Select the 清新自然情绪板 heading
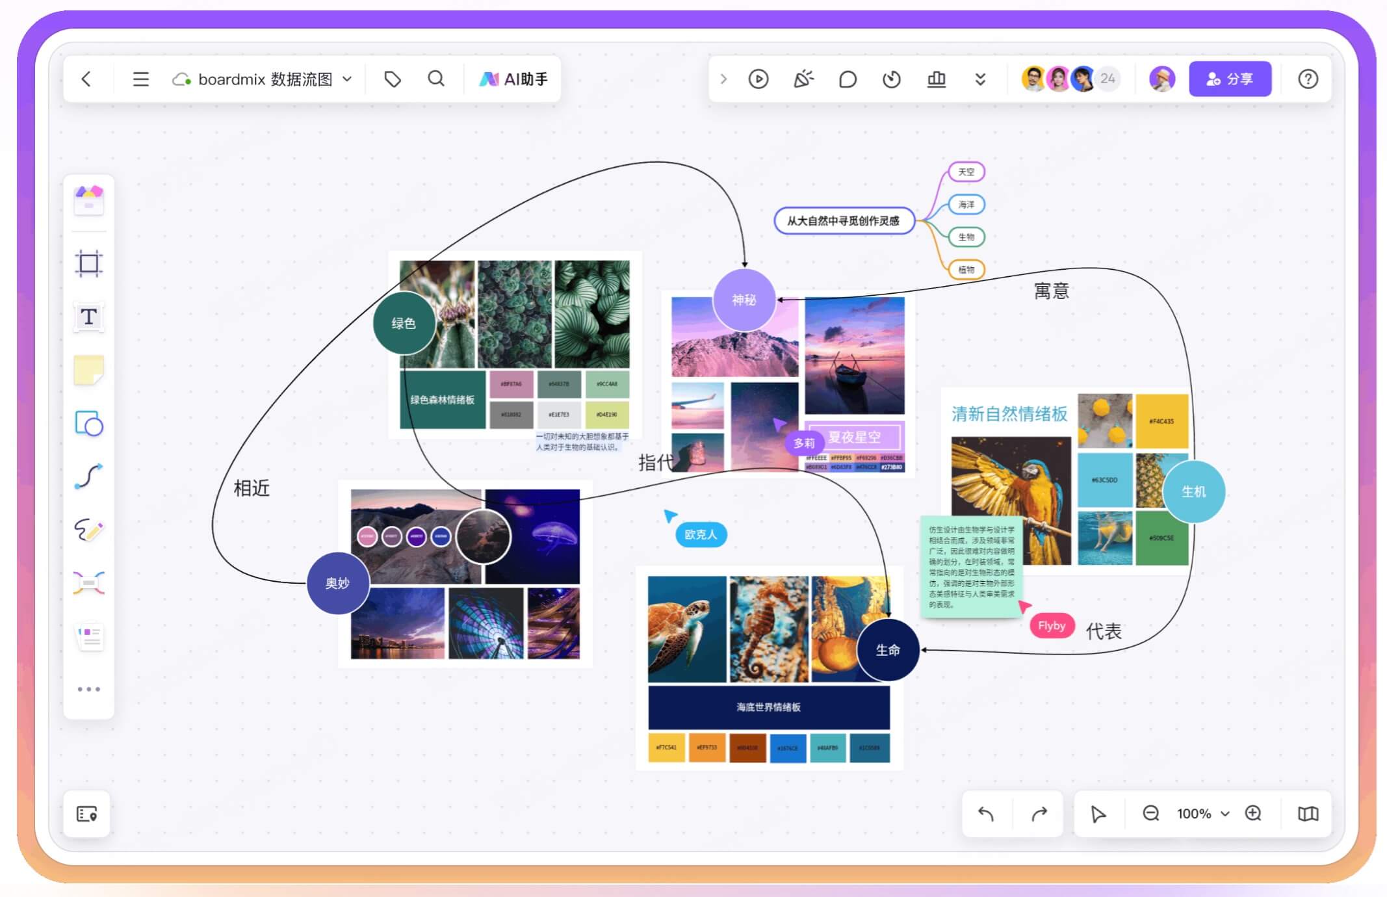 click(1009, 414)
